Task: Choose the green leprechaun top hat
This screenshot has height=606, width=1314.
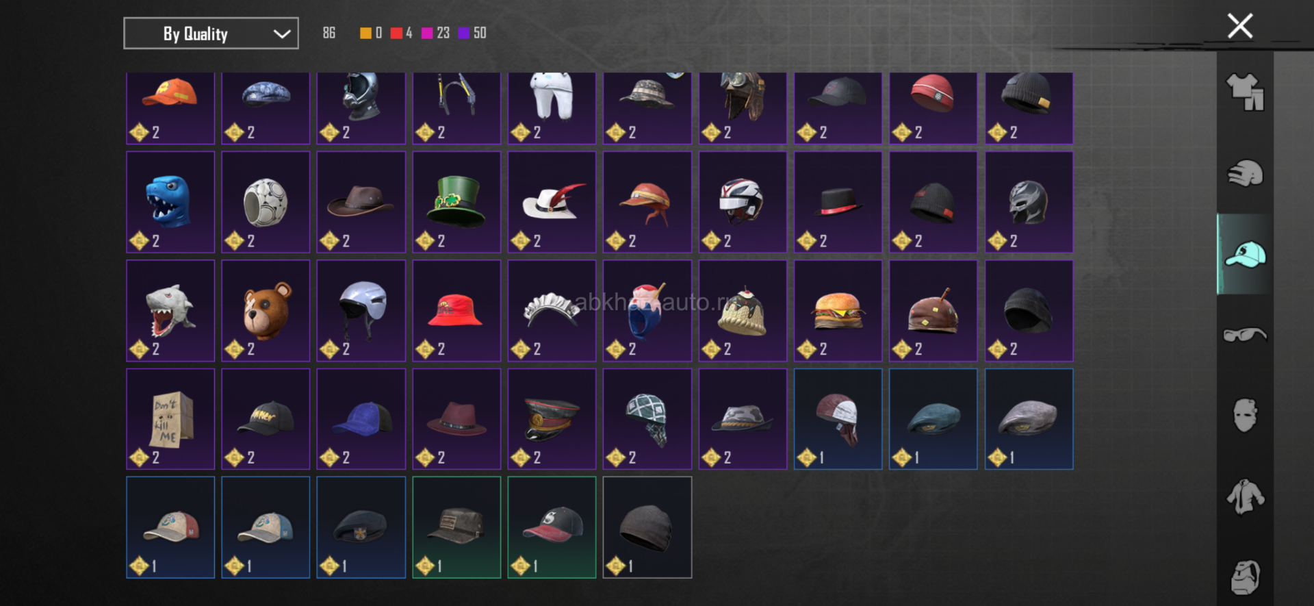Action: 456,202
